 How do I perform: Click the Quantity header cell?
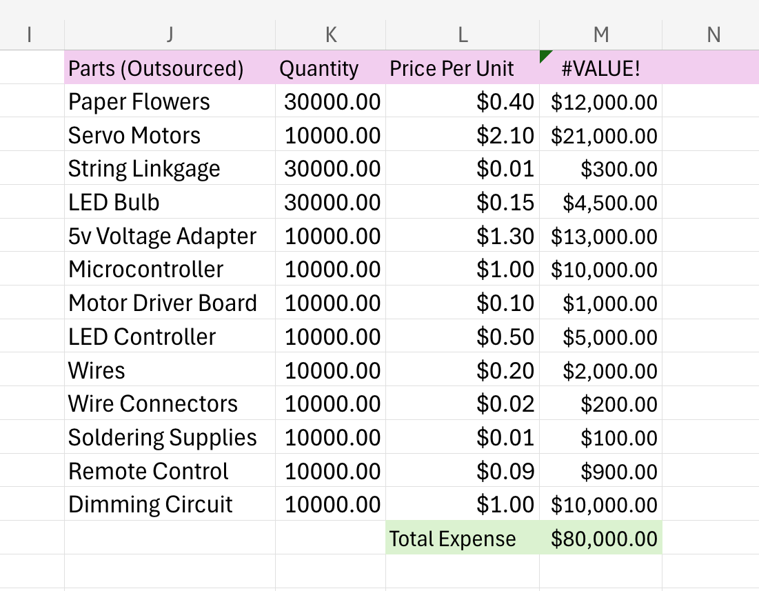tap(318, 68)
